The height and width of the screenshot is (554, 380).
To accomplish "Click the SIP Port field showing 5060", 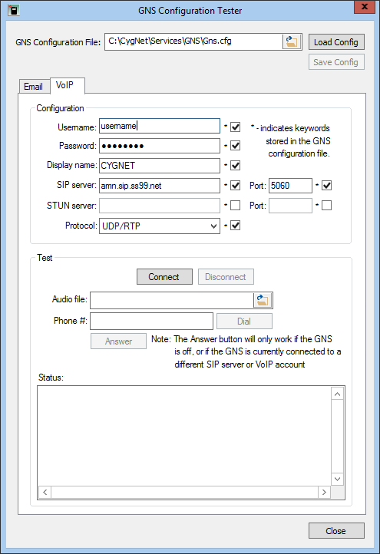I will pyautogui.click(x=291, y=186).
